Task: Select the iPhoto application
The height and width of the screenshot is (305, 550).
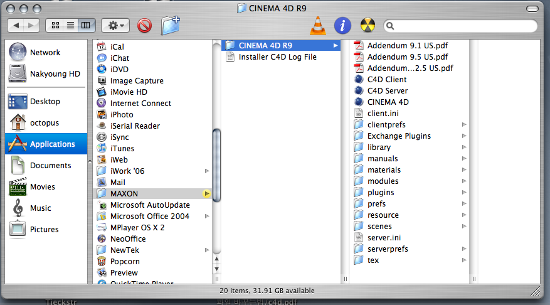Action: click(152, 114)
